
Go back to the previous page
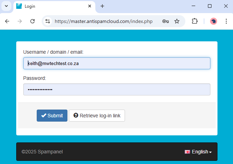tap(7, 21)
